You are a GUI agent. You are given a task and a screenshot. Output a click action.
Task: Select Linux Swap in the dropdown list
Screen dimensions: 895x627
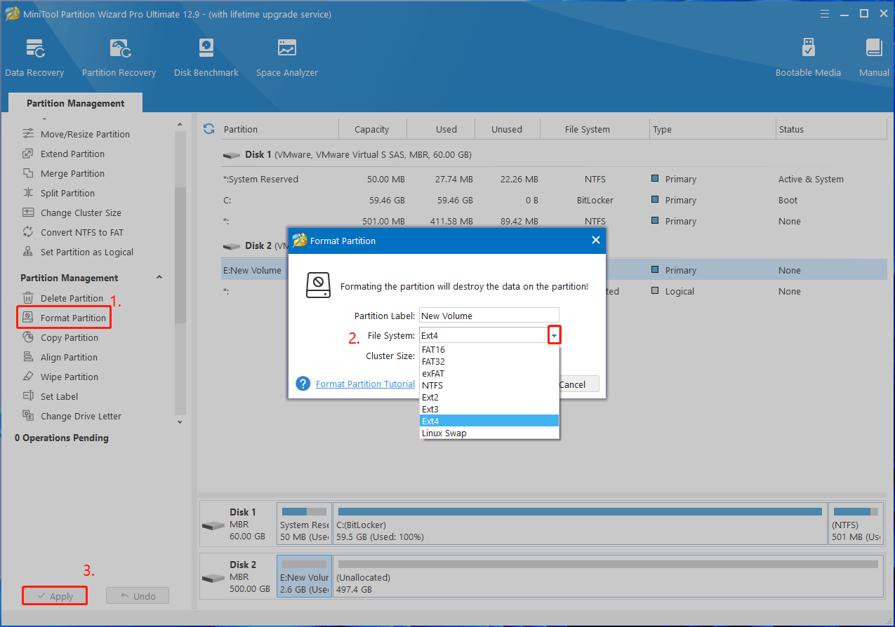tap(444, 433)
